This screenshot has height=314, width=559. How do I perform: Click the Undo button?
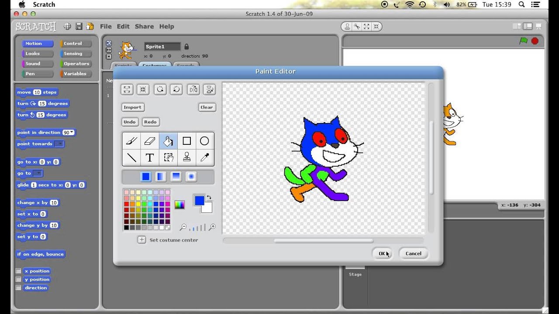pyautogui.click(x=130, y=122)
